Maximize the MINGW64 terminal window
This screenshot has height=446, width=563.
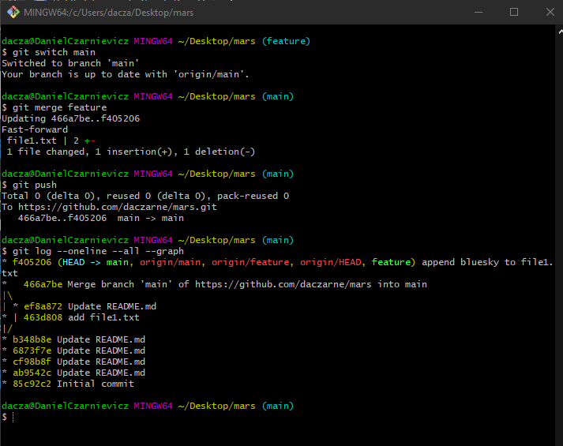click(514, 12)
